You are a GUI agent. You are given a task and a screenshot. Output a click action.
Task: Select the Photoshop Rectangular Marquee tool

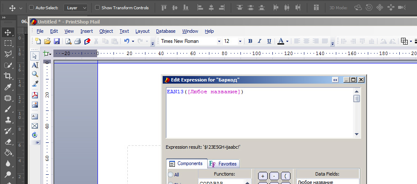click(8, 43)
